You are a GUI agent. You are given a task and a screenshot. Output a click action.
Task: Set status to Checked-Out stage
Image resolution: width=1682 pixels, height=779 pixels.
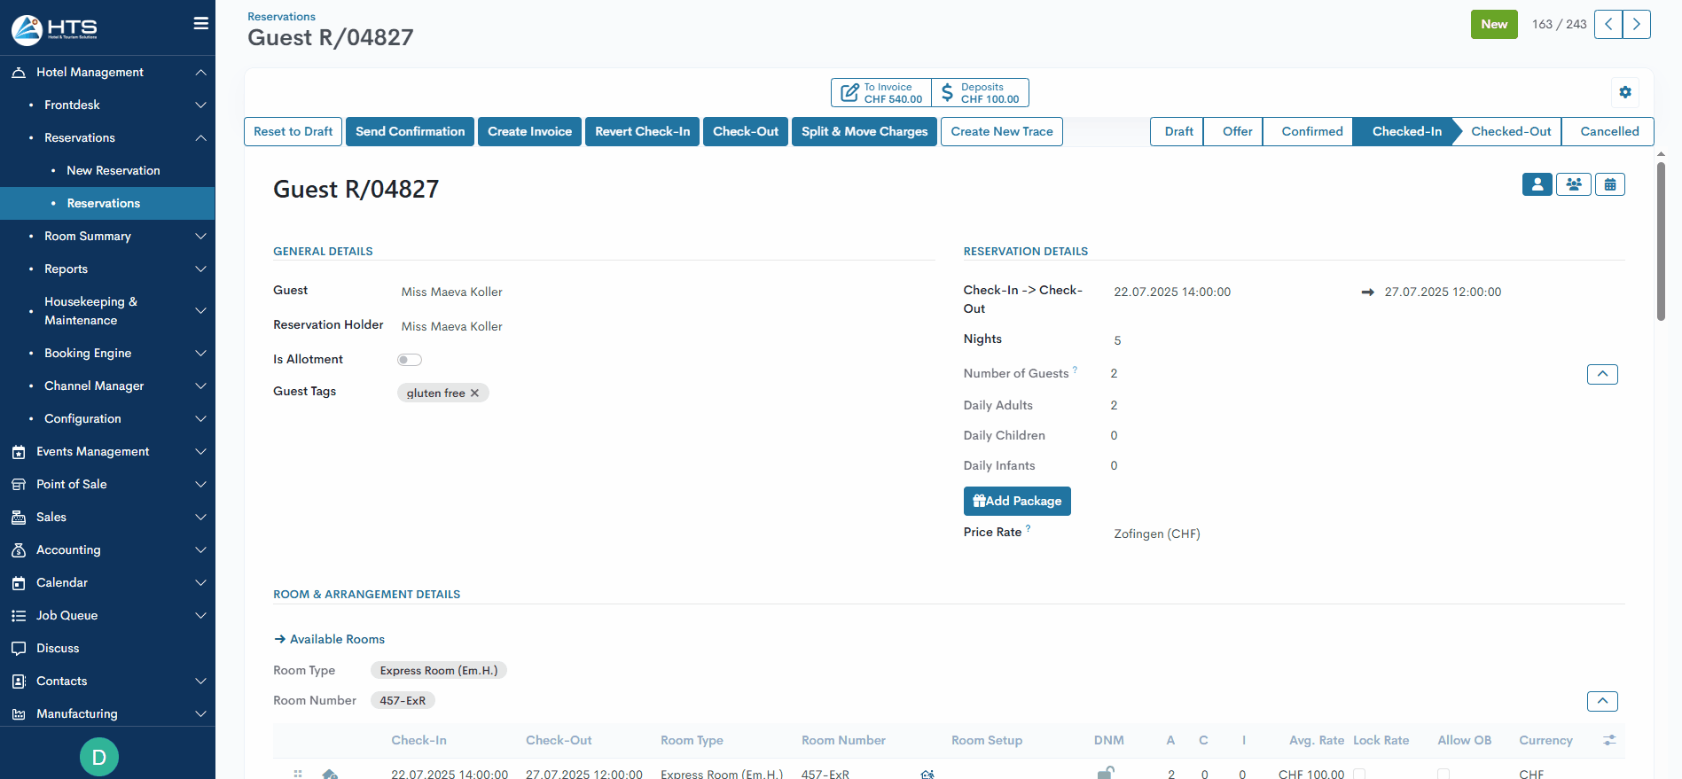(x=1510, y=131)
